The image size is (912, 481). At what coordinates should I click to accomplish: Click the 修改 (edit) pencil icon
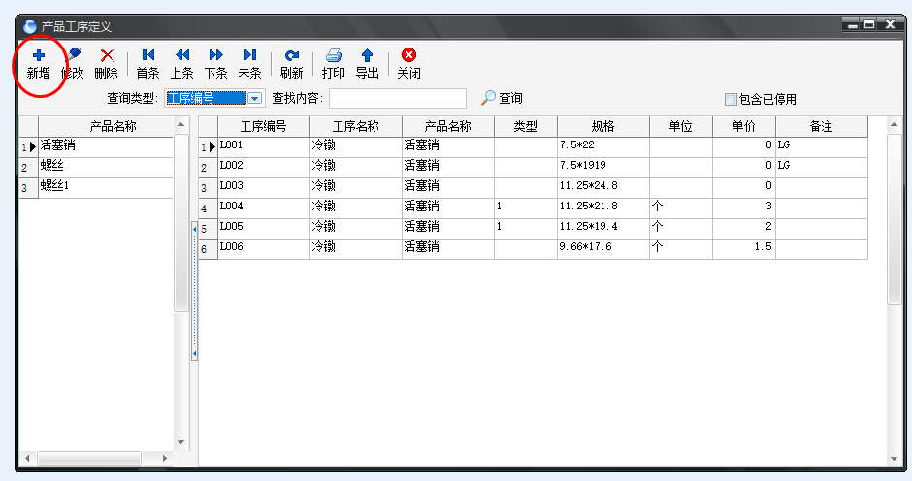[74, 54]
